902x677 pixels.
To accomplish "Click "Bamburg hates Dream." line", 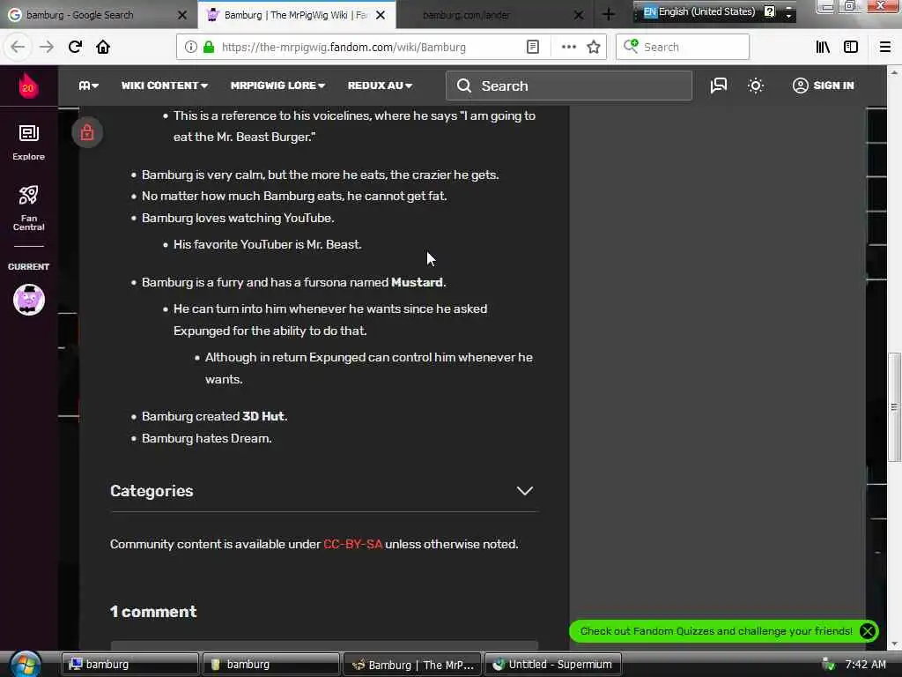I will tap(206, 439).
